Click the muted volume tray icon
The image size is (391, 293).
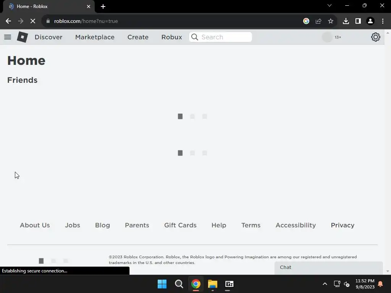[347, 284]
